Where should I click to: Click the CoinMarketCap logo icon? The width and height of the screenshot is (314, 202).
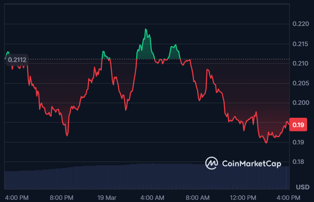tap(211, 163)
